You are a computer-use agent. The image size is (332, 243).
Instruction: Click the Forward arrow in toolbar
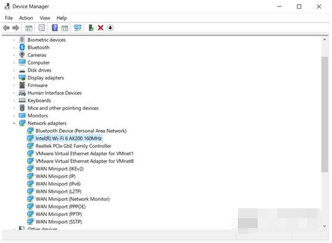click(x=16, y=28)
